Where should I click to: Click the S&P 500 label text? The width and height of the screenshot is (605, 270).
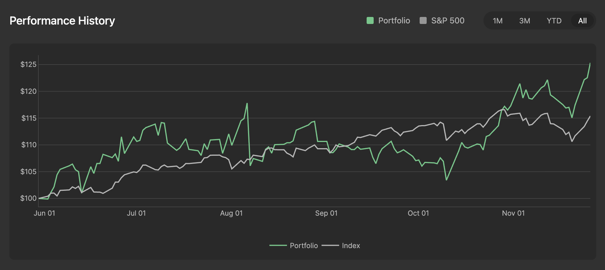click(447, 20)
